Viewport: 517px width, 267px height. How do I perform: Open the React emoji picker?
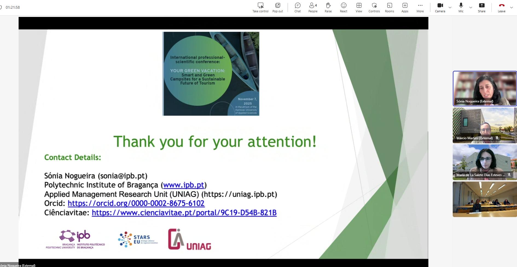pyautogui.click(x=343, y=6)
